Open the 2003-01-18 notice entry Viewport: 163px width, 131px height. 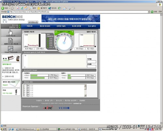pos(11,70)
